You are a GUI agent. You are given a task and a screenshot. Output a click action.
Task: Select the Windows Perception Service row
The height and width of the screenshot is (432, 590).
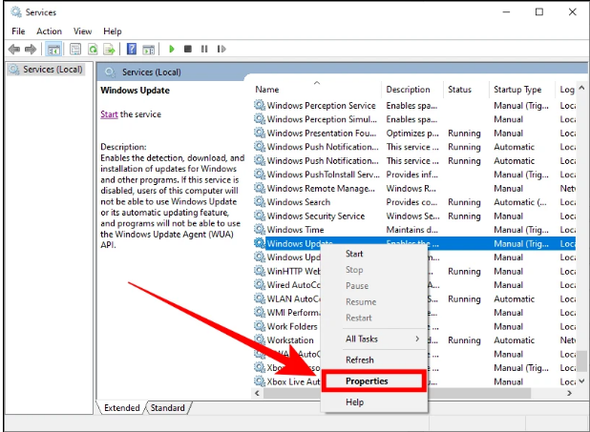click(414, 105)
